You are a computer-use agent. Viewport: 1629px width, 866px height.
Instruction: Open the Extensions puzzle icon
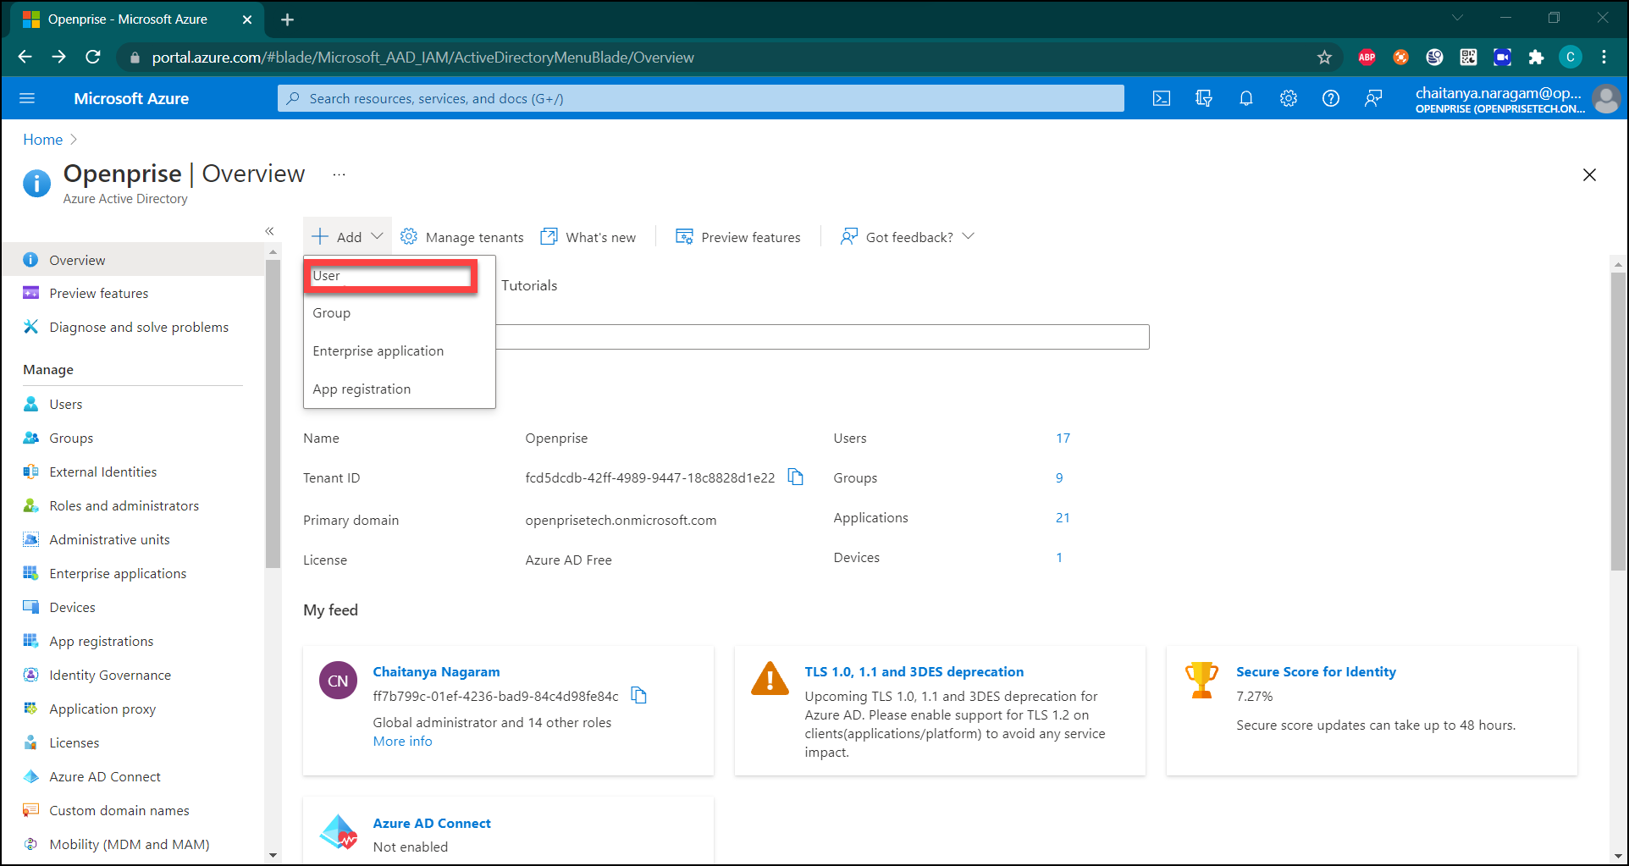pos(1536,58)
